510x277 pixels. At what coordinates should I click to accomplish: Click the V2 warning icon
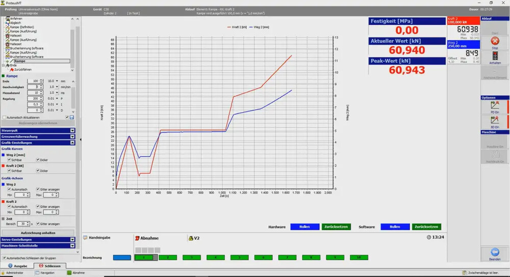(x=191, y=238)
